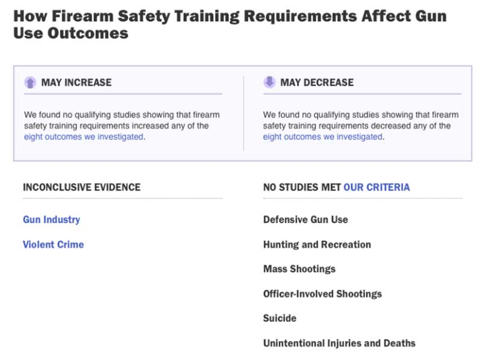
Task: Click the Hunting and Recreation entry
Action: [x=317, y=245]
